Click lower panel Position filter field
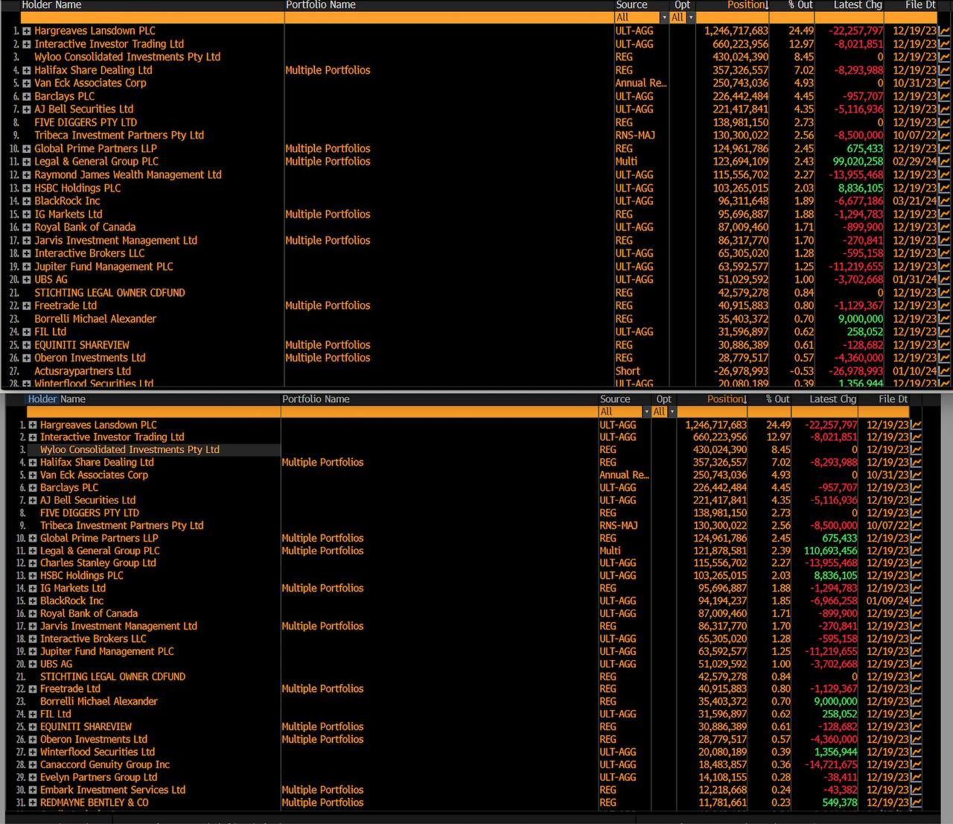This screenshot has width=953, height=824. pos(713,412)
